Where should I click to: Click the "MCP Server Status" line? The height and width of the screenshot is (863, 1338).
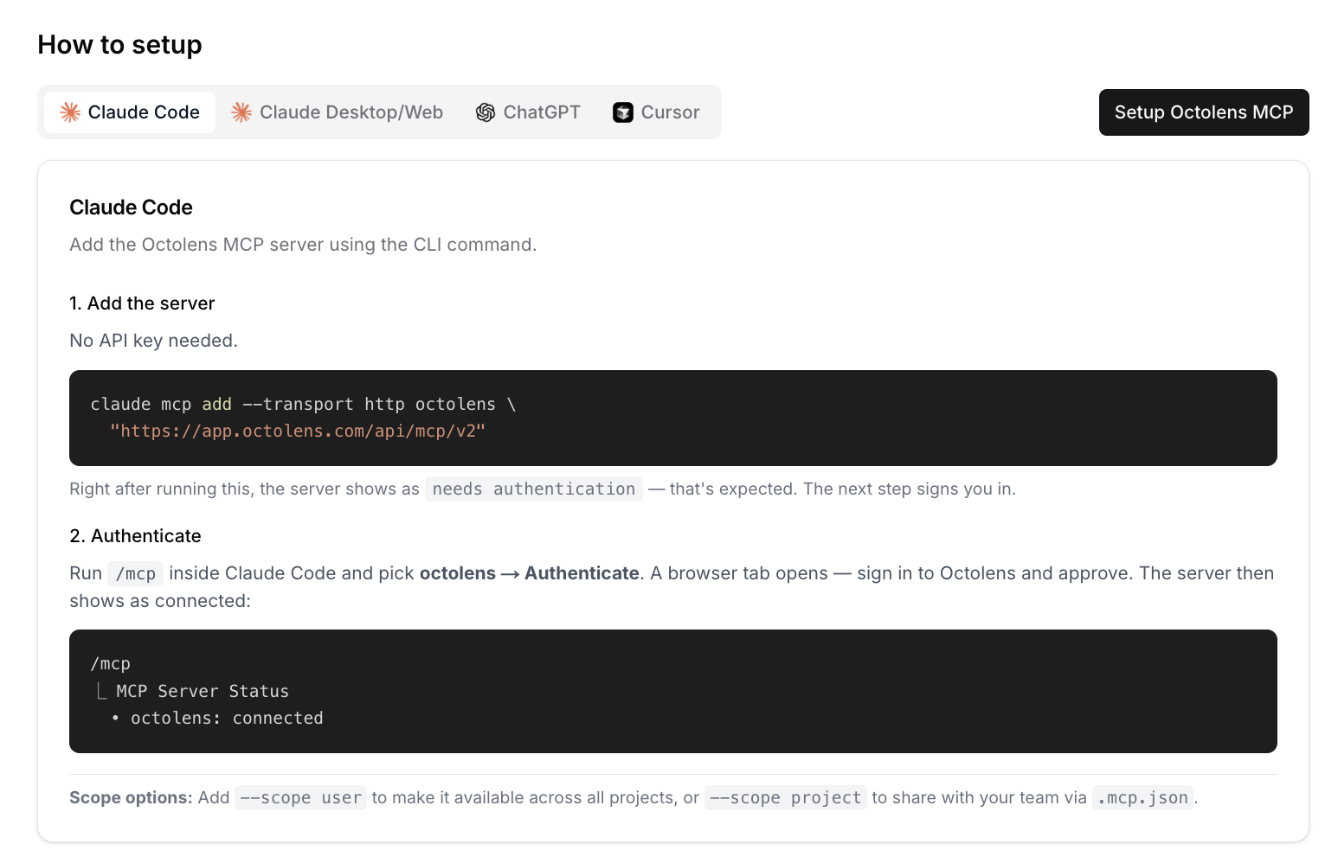click(203, 691)
